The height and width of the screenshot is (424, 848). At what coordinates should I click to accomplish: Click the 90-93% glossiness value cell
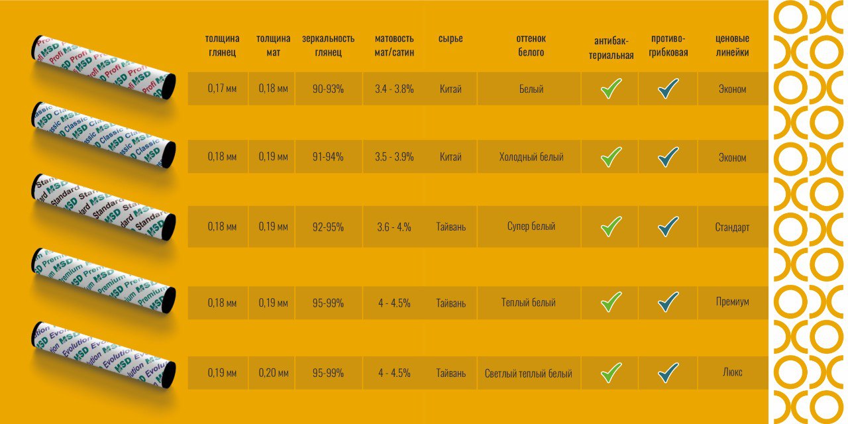328,89
